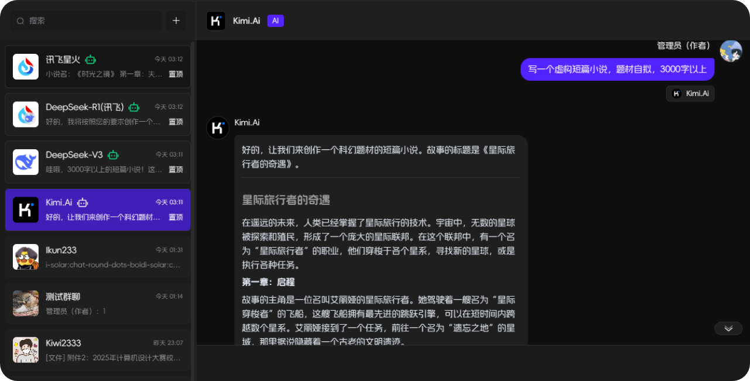
Task: Click the Ikun233 avatar picture
Action: 26,257
